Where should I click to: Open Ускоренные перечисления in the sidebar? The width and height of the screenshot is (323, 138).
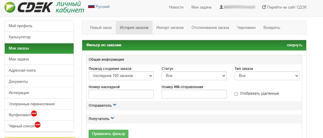click(x=39, y=104)
